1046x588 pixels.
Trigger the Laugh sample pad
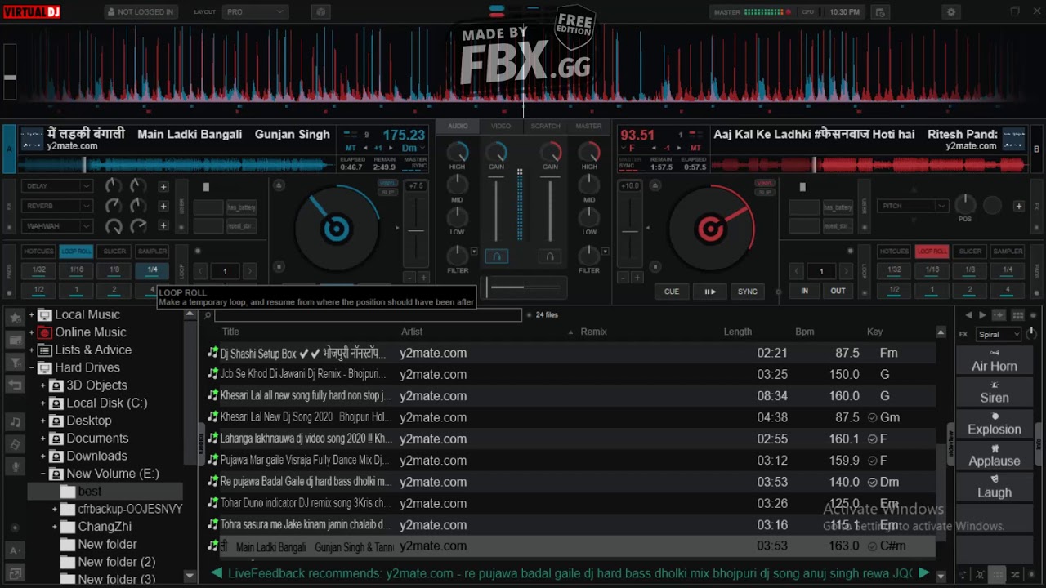pos(994,488)
